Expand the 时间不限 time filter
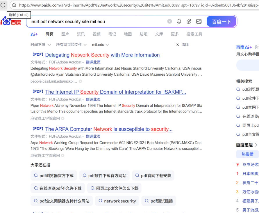The width and height of the screenshot is (259, 213). click(41, 45)
